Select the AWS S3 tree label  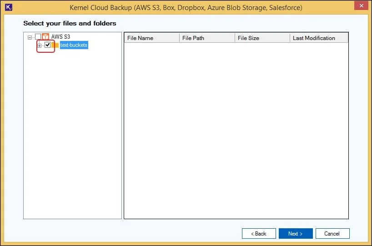(x=60, y=37)
